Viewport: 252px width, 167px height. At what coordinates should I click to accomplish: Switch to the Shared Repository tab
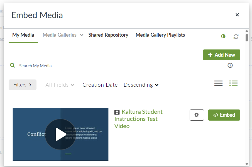tap(108, 35)
